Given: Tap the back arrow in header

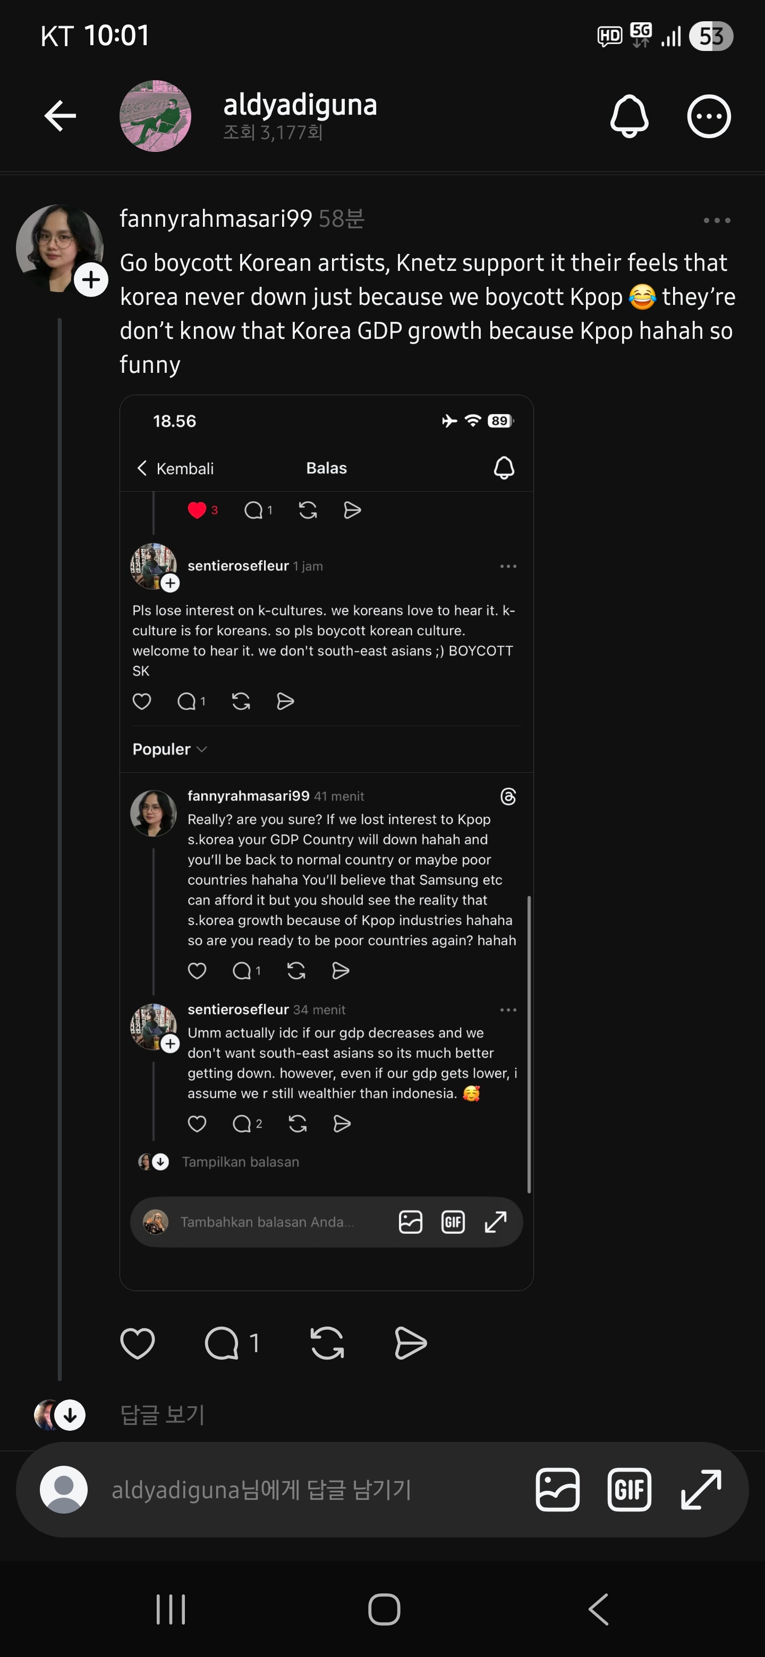Looking at the screenshot, I should click(61, 116).
